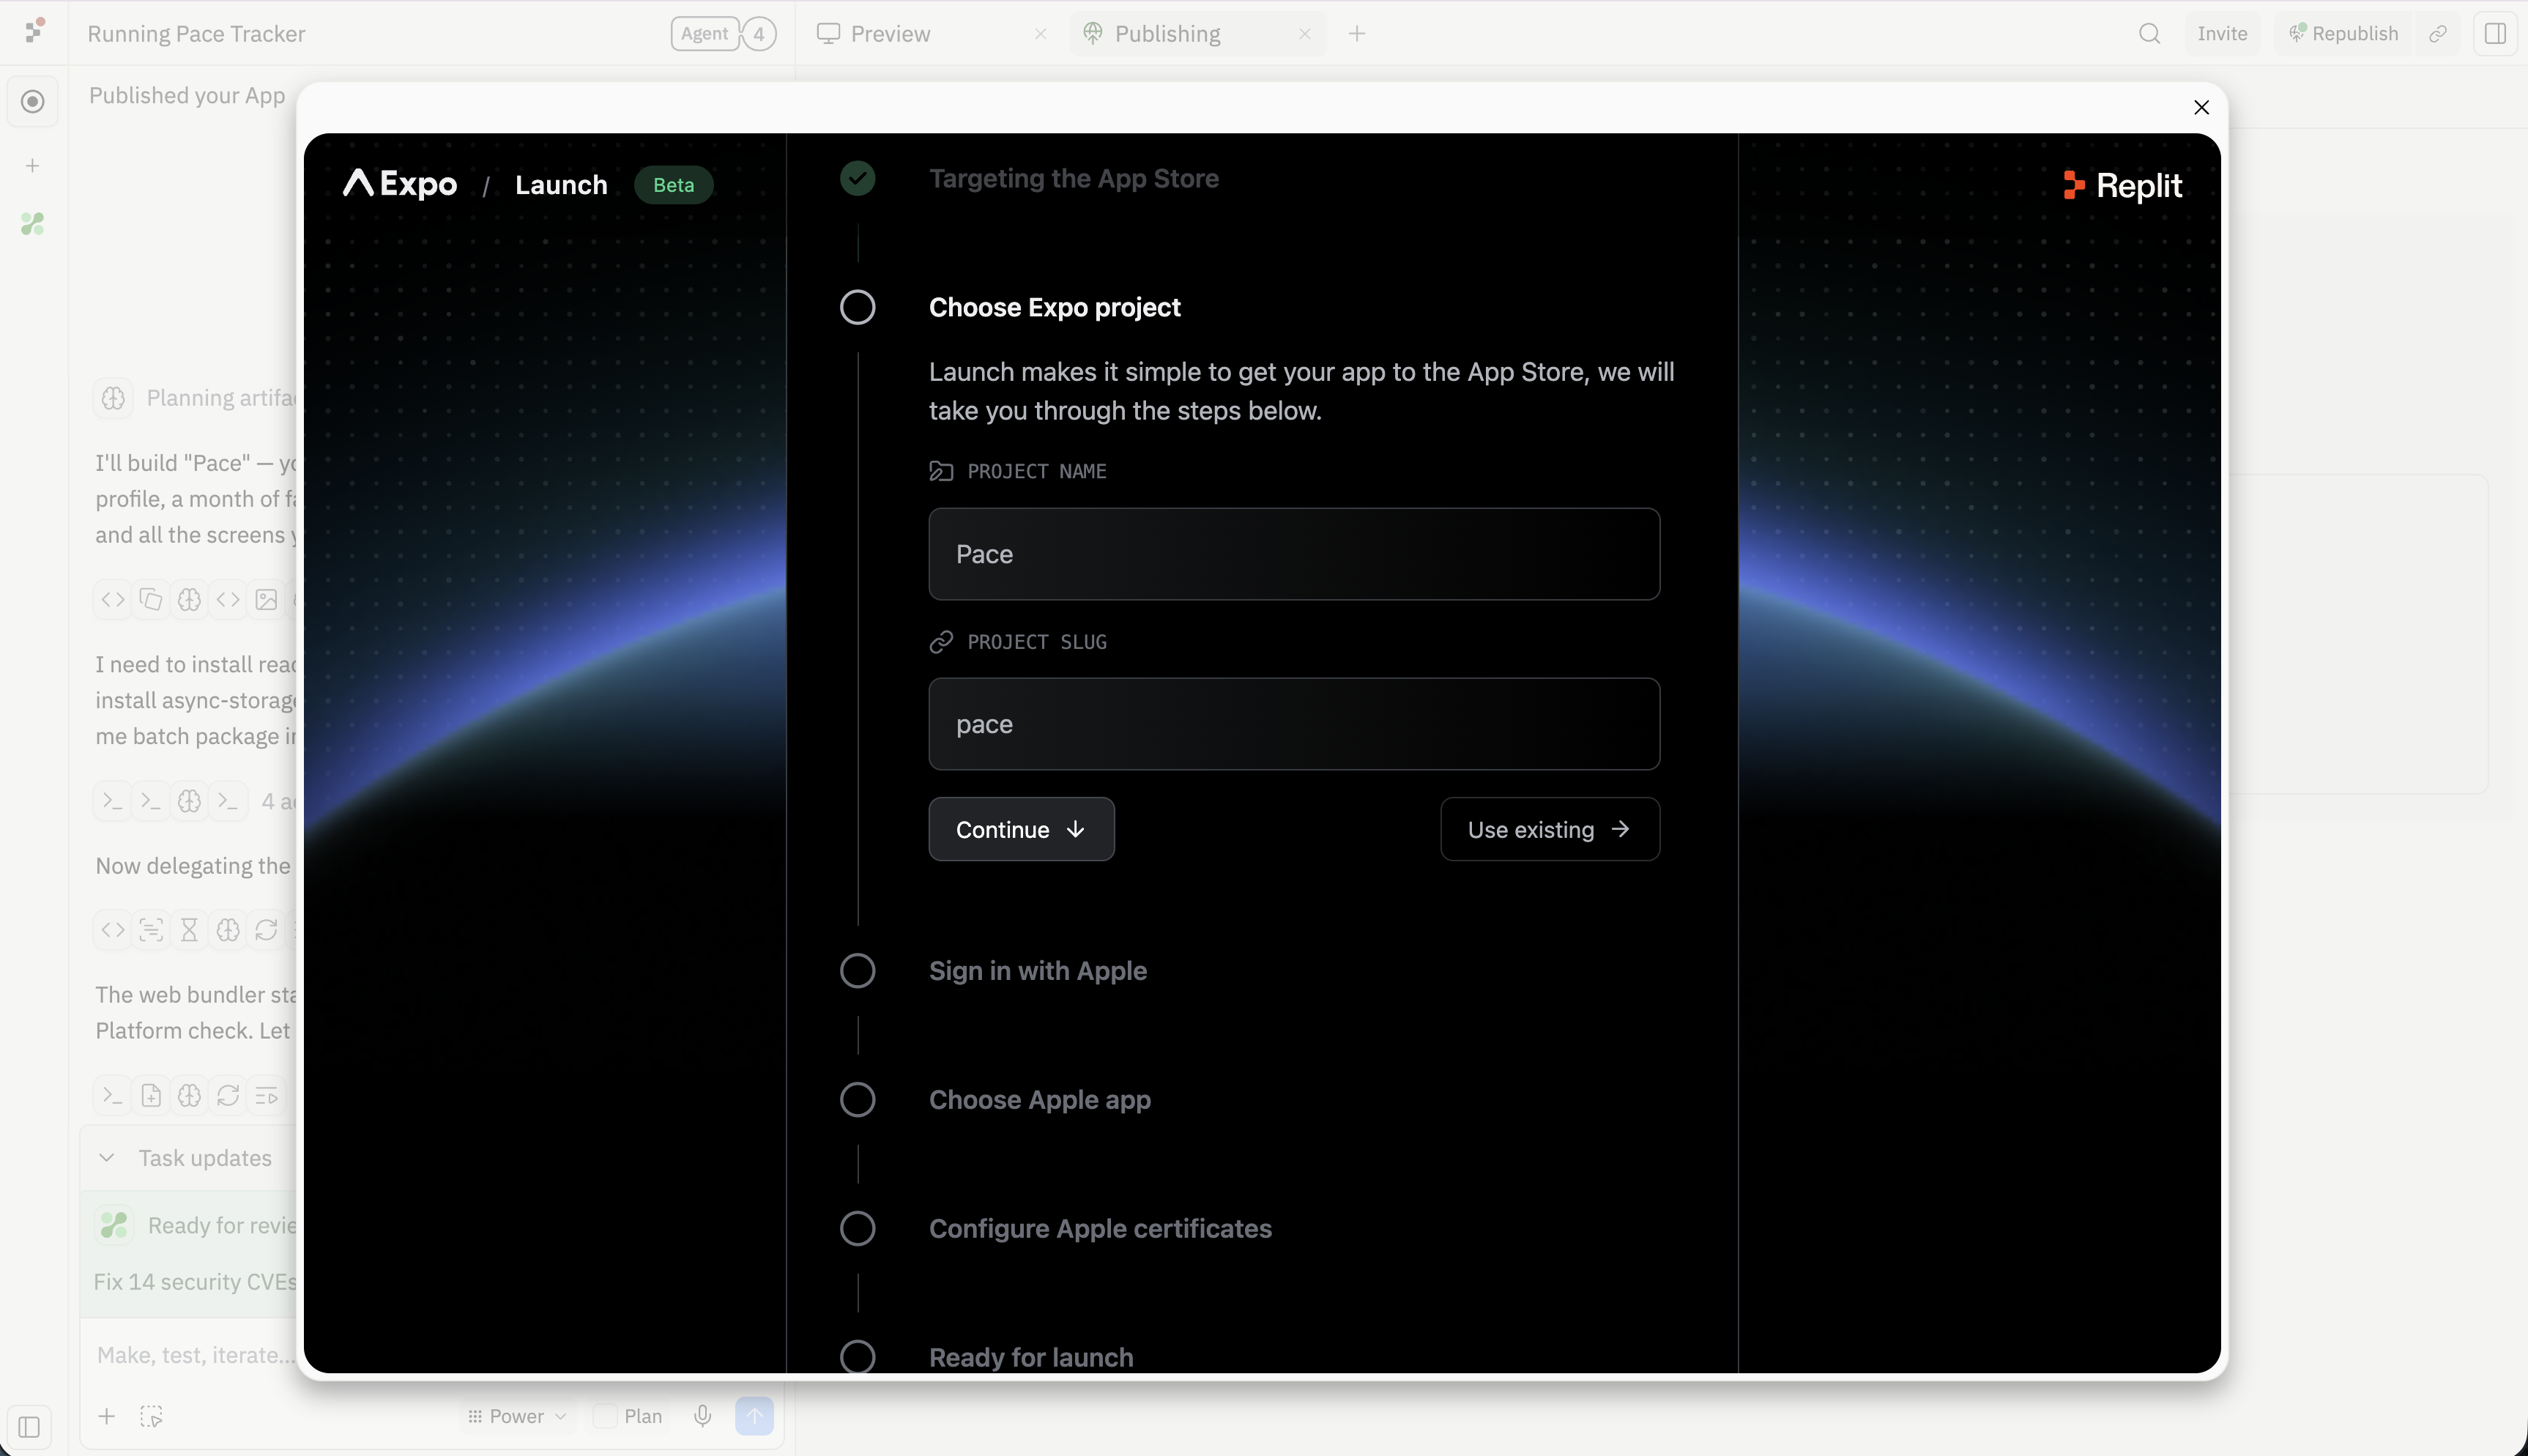Click the Republish button
Image resolution: width=2528 pixels, height=1456 pixels.
click(x=2343, y=34)
